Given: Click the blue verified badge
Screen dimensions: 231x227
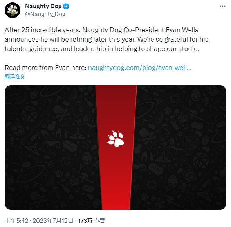Looking at the screenshot, I should pyautogui.click(x=66, y=6).
